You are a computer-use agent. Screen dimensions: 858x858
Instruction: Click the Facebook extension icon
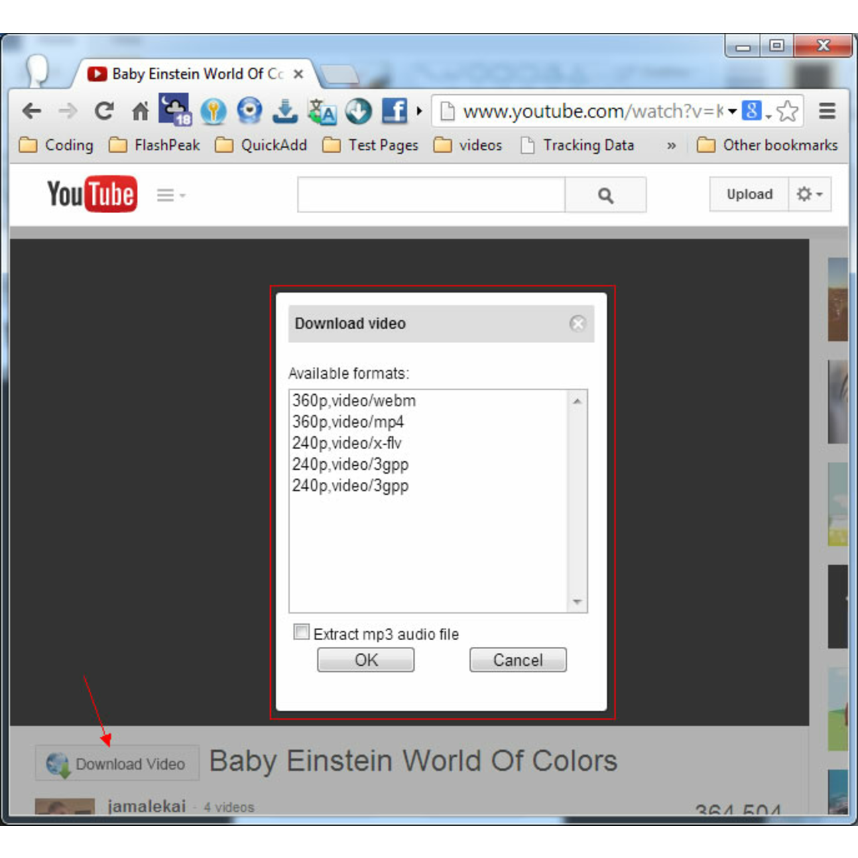tap(394, 111)
